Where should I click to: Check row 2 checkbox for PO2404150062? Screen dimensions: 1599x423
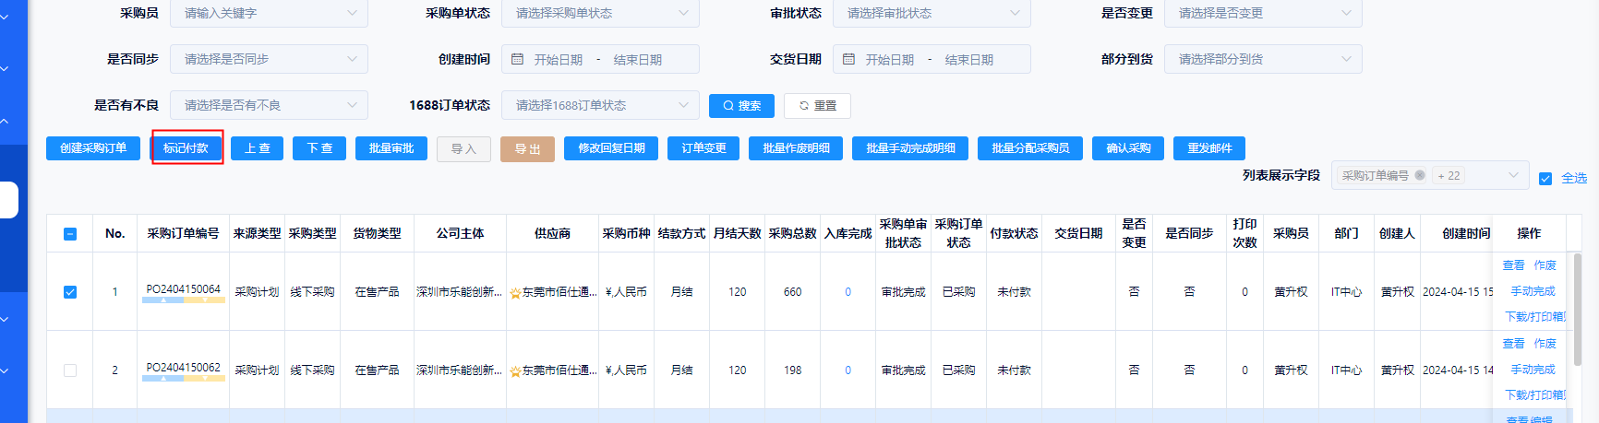(x=70, y=370)
